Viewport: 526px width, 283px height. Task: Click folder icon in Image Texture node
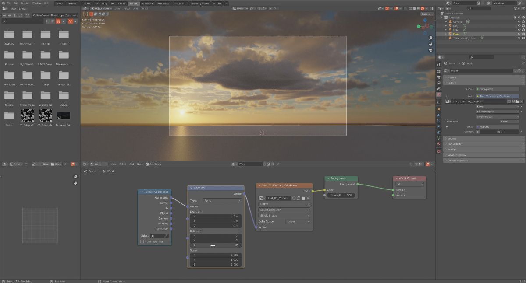click(x=302, y=198)
